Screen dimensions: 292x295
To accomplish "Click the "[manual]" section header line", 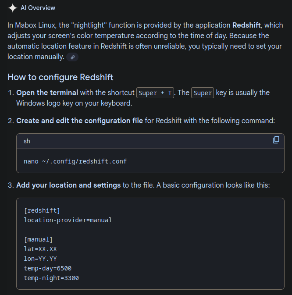I will click(x=38, y=239).
